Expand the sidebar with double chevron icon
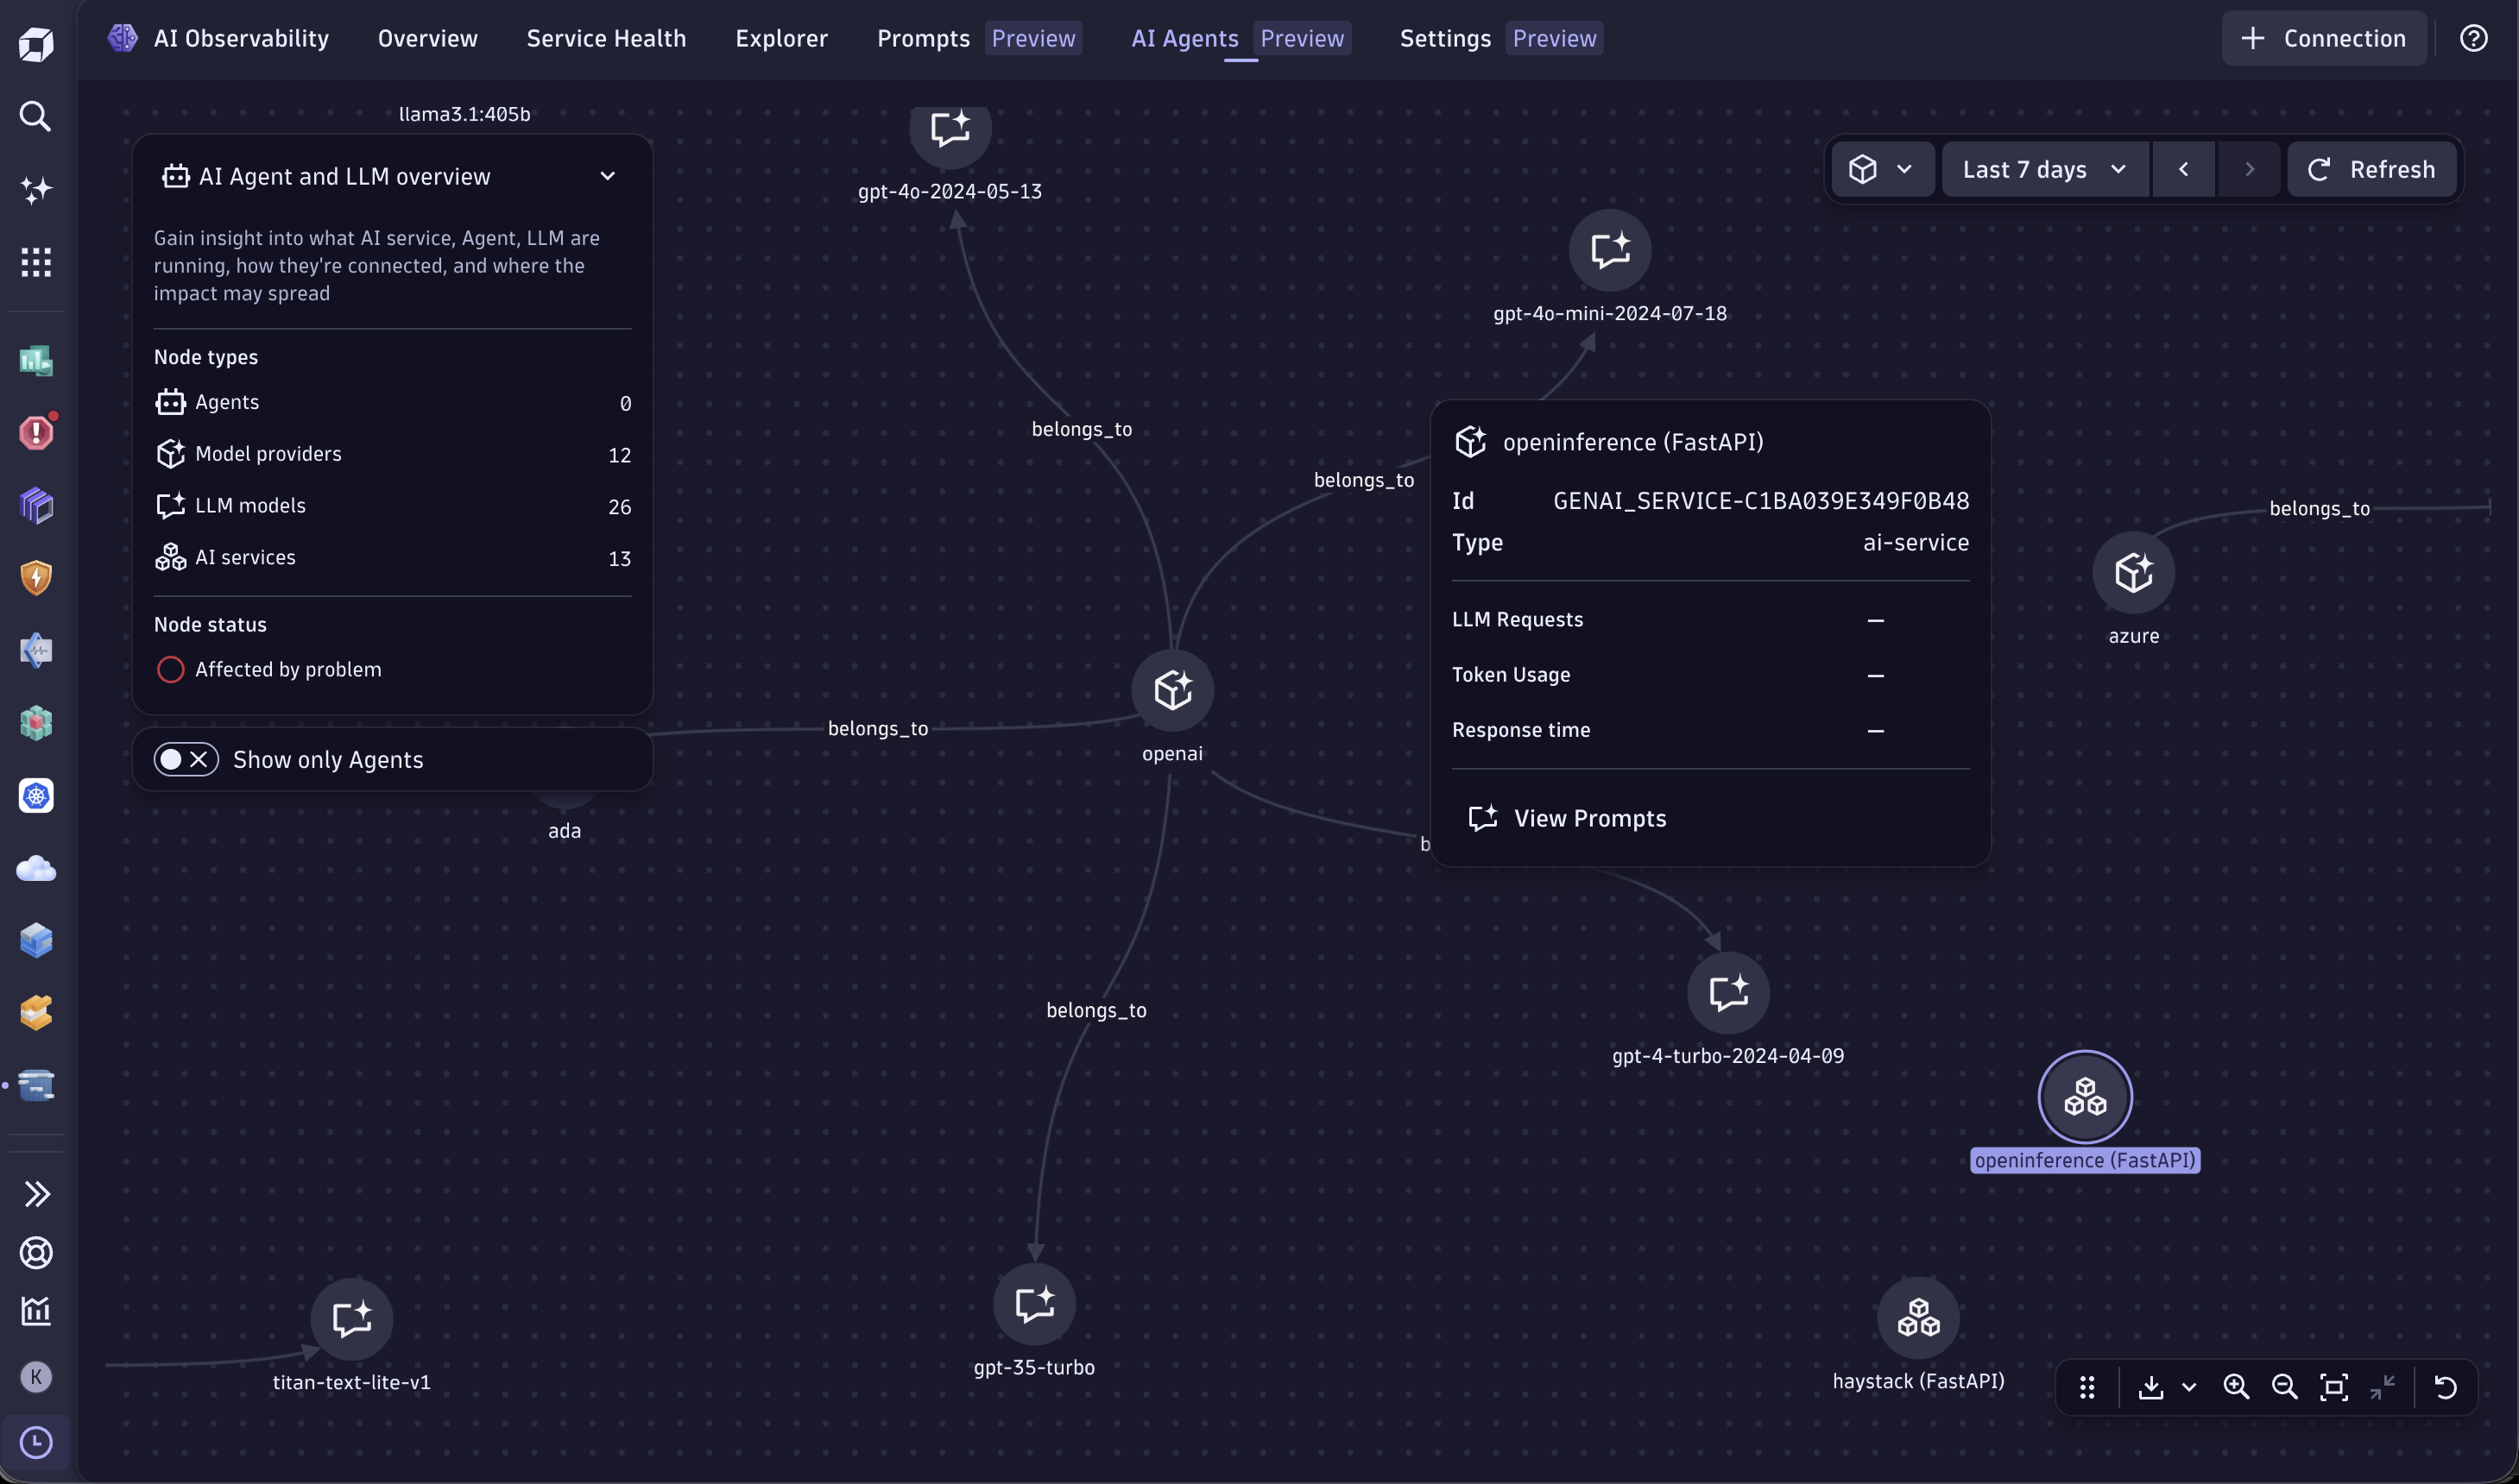The width and height of the screenshot is (2519, 1484). (36, 1194)
